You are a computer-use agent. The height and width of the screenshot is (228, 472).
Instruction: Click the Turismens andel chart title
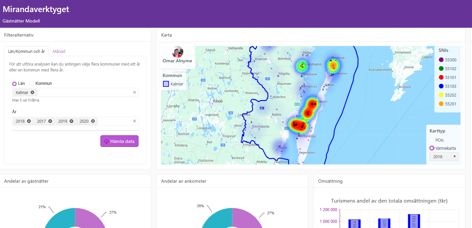point(389,201)
